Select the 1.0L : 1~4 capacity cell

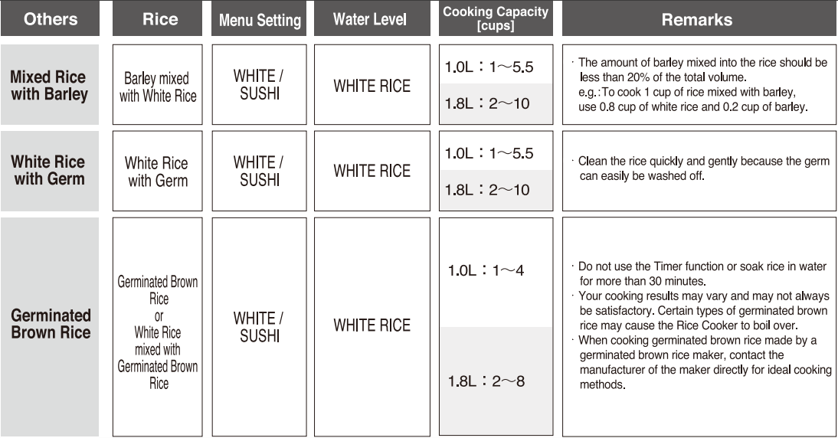click(x=486, y=271)
